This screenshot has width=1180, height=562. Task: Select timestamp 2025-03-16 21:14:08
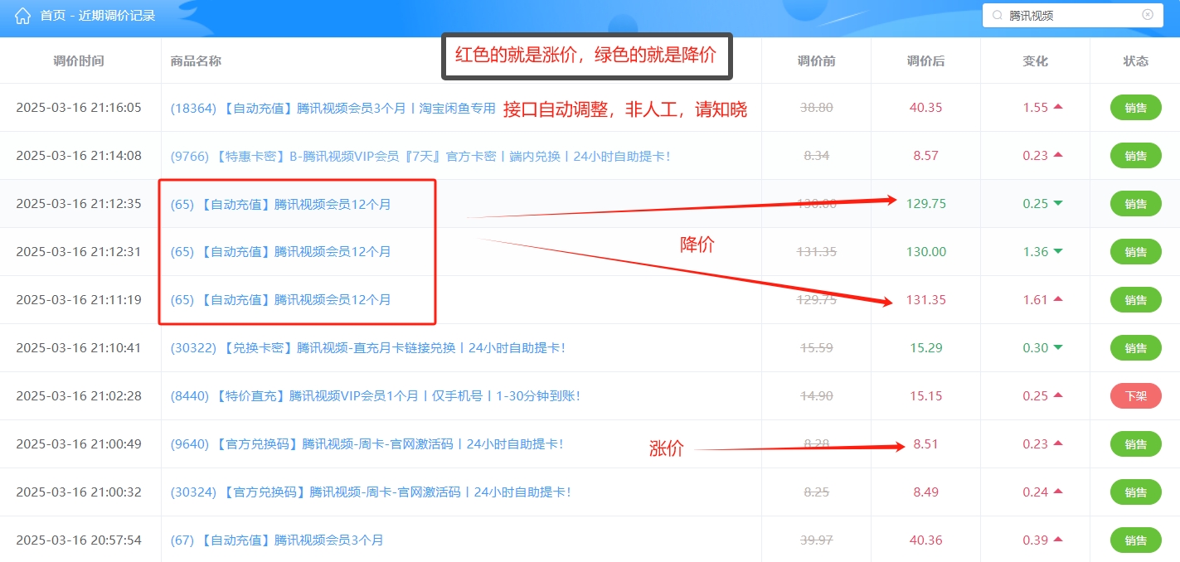pos(79,156)
